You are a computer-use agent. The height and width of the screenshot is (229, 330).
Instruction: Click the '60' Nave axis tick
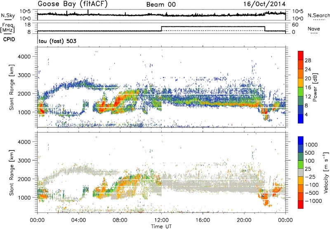click(x=295, y=25)
